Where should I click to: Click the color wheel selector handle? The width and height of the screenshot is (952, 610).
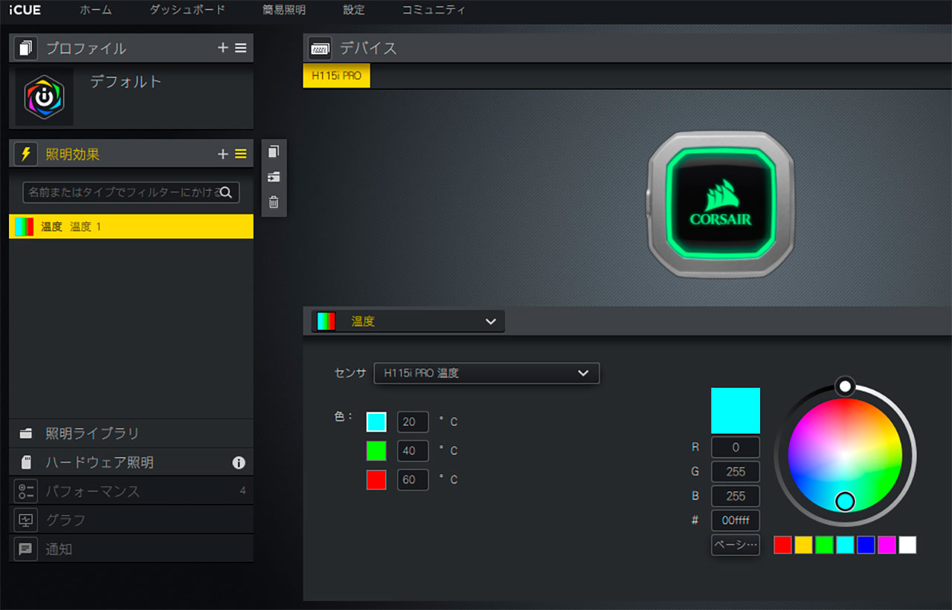click(x=845, y=502)
